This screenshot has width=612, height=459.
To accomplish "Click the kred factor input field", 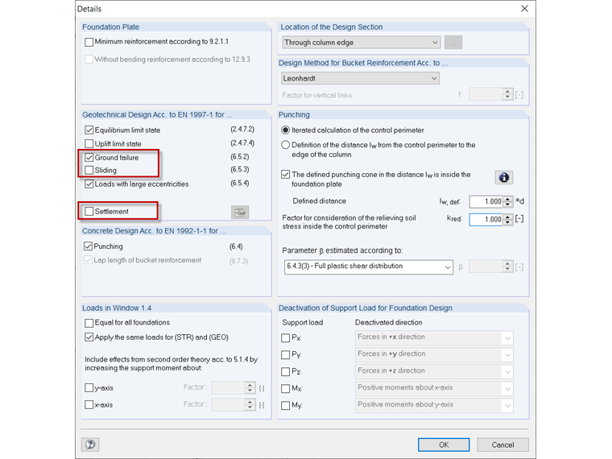I will tap(486, 219).
